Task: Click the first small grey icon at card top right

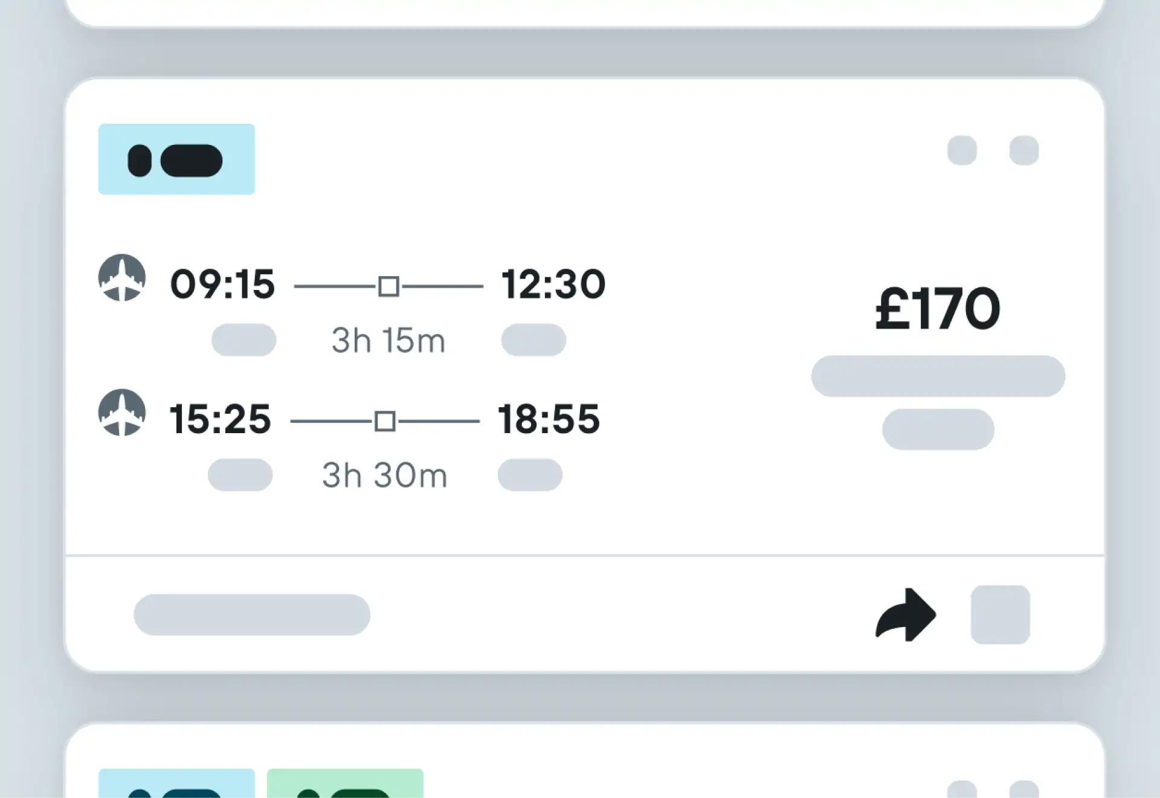Action: (x=962, y=150)
